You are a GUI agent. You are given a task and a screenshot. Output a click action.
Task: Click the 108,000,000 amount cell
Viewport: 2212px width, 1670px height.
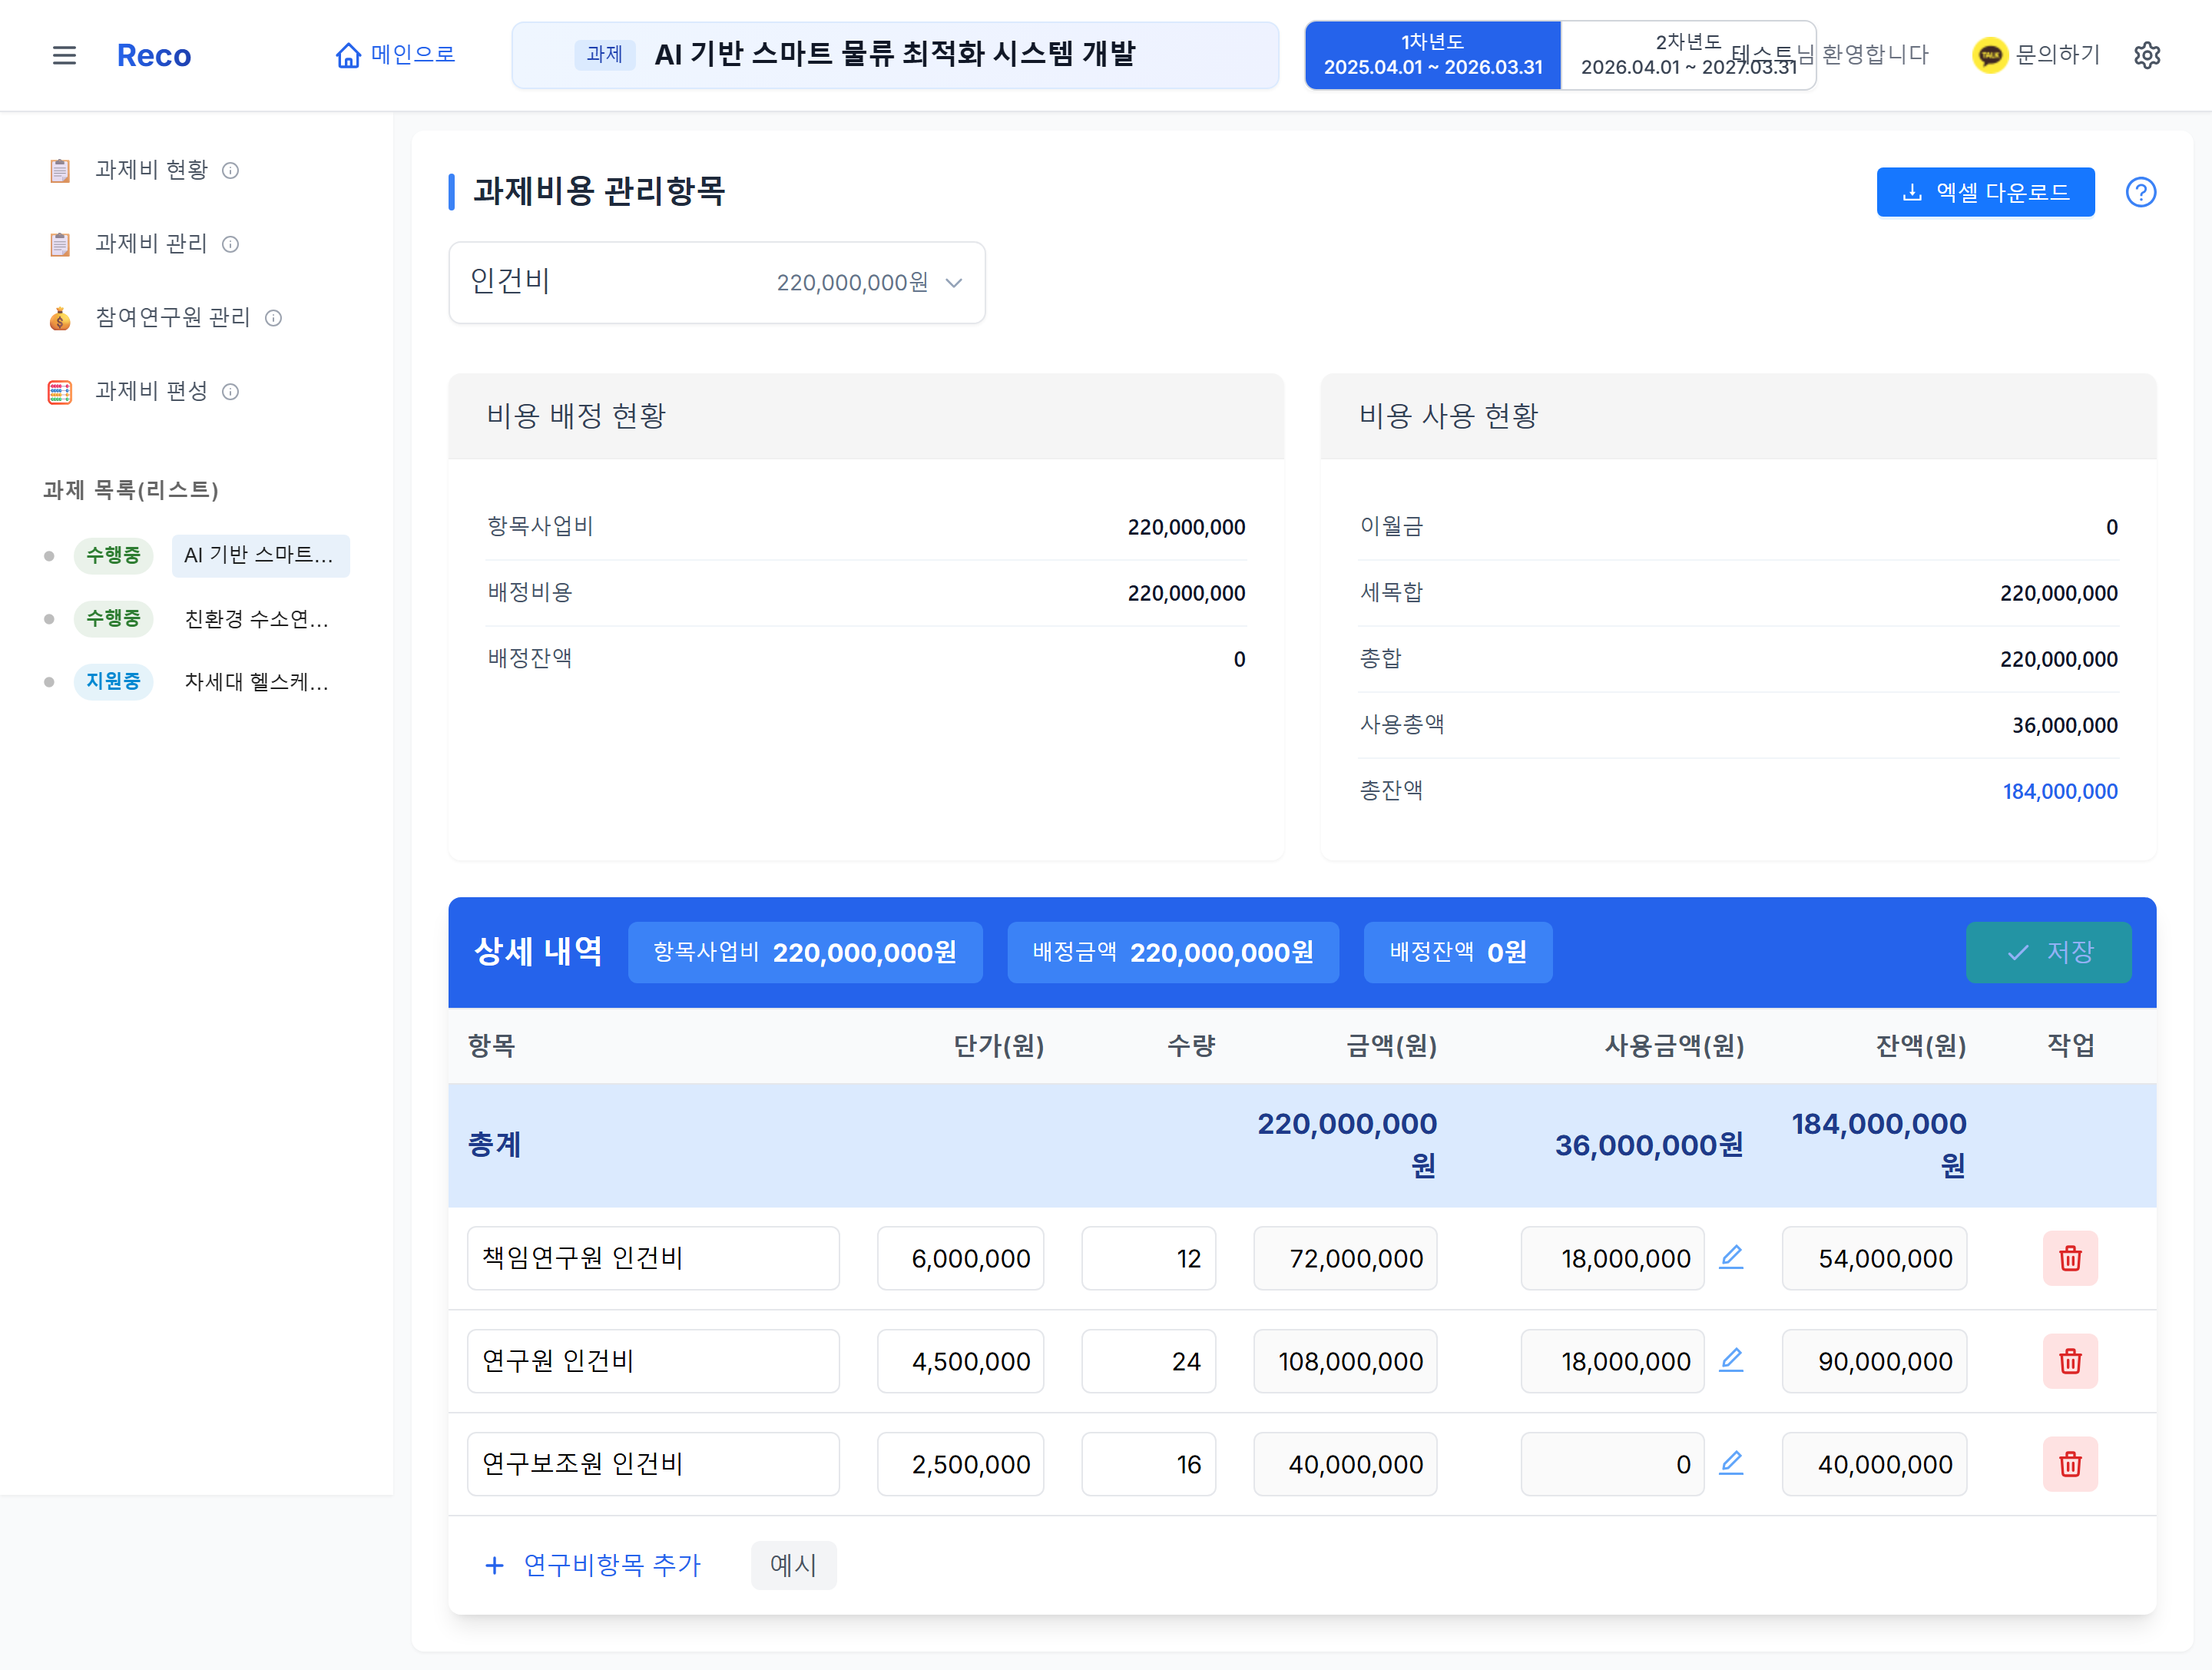point(1345,1361)
